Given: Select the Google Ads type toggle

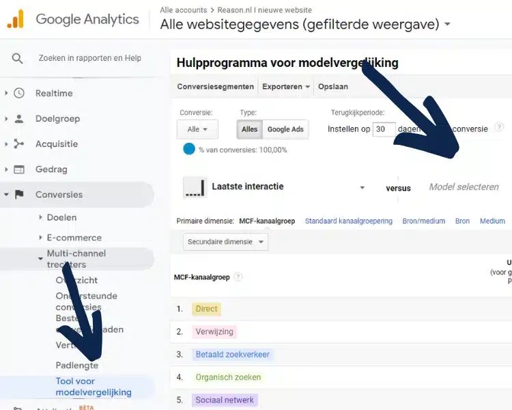Looking at the screenshot, I should pos(286,129).
